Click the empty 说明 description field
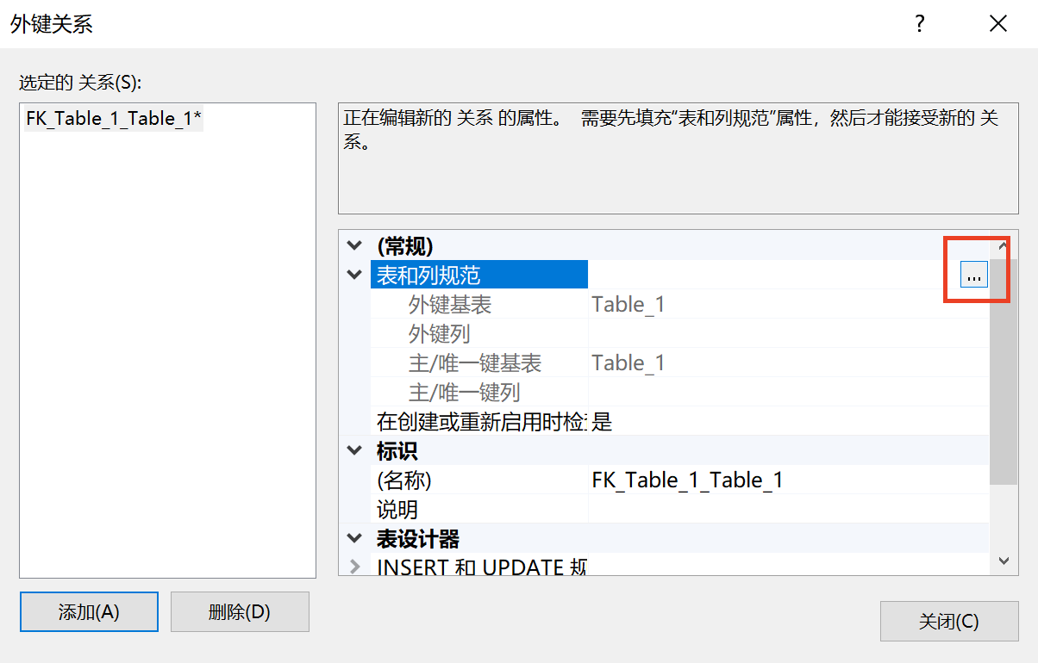This screenshot has height=663, width=1038. [733, 509]
